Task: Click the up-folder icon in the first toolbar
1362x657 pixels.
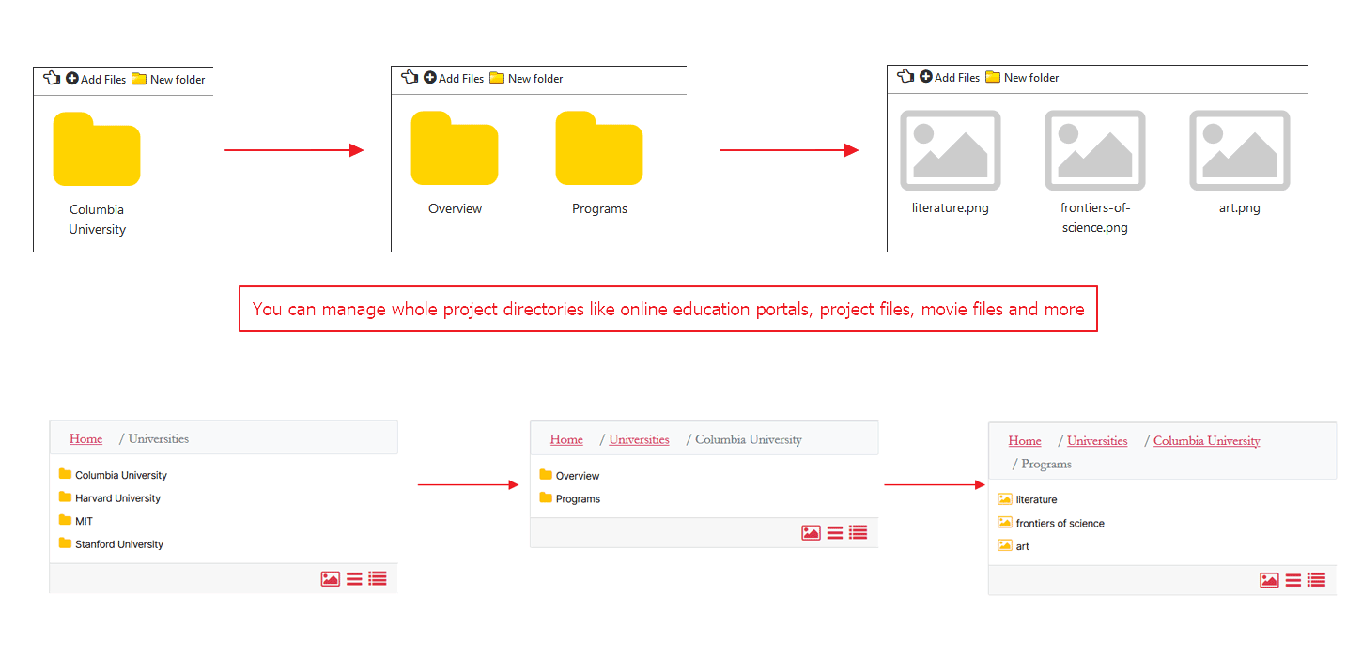Action: point(52,79)
